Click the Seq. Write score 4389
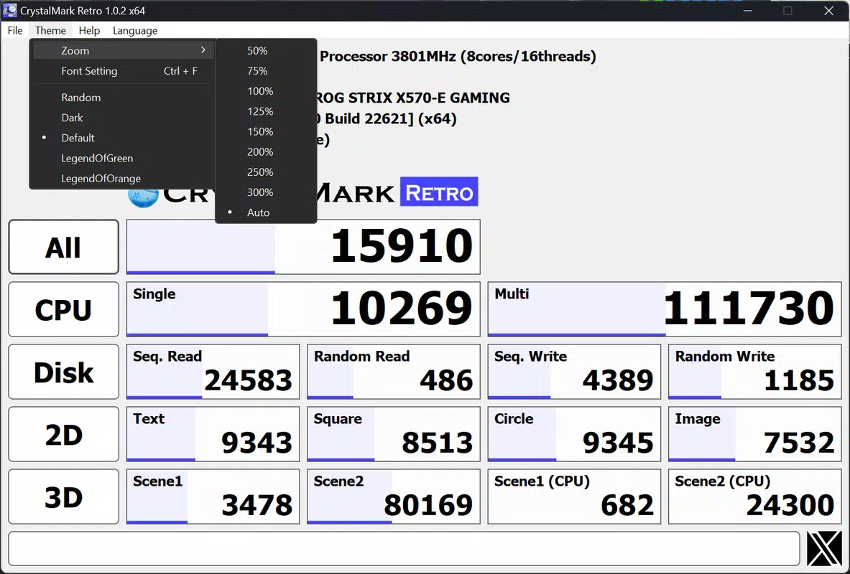This screenshot has height=574, width=850. pos(574,372)
